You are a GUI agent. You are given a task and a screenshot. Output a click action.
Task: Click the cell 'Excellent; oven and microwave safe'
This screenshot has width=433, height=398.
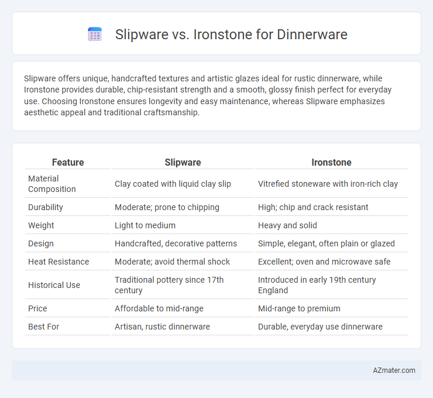click(x=324, y=262)
